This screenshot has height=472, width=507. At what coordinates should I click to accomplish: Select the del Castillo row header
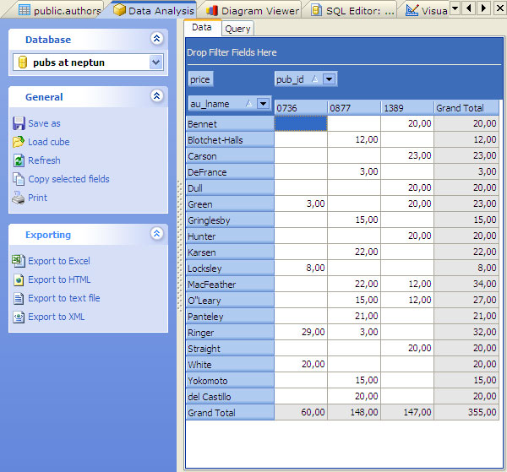[x=230, y=396]
